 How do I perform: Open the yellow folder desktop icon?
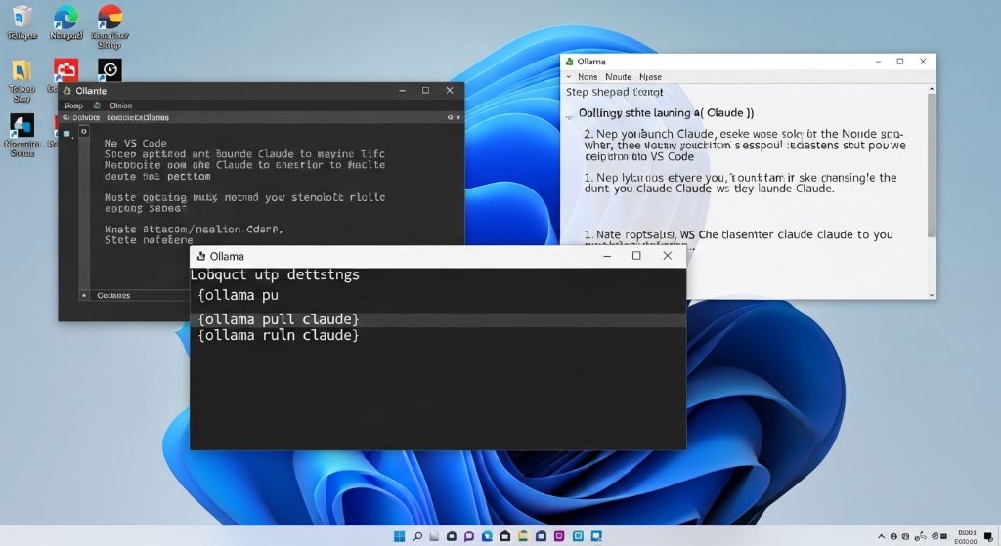click(22, 71)
